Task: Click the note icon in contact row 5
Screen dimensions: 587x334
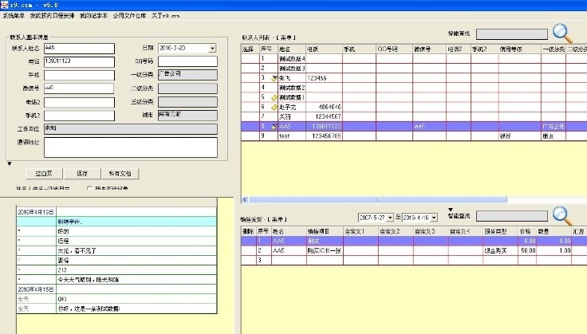Action: pos(274,97)
